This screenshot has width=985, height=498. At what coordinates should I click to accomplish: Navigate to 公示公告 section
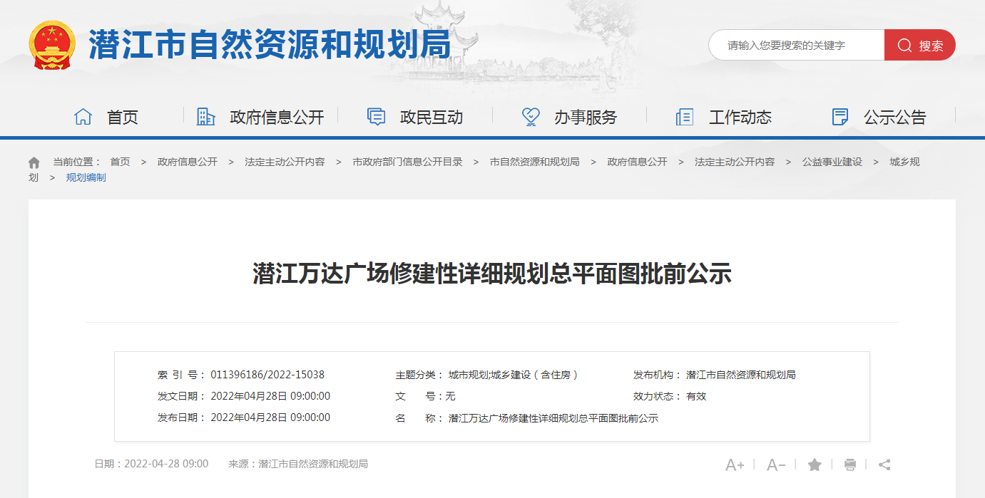tap(879, 117)
